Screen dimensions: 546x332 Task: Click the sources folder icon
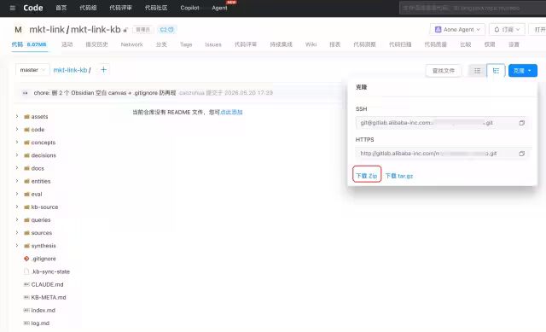tap(26, 233)
